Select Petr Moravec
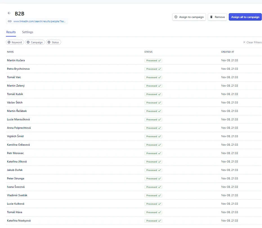 pos(15,153)
